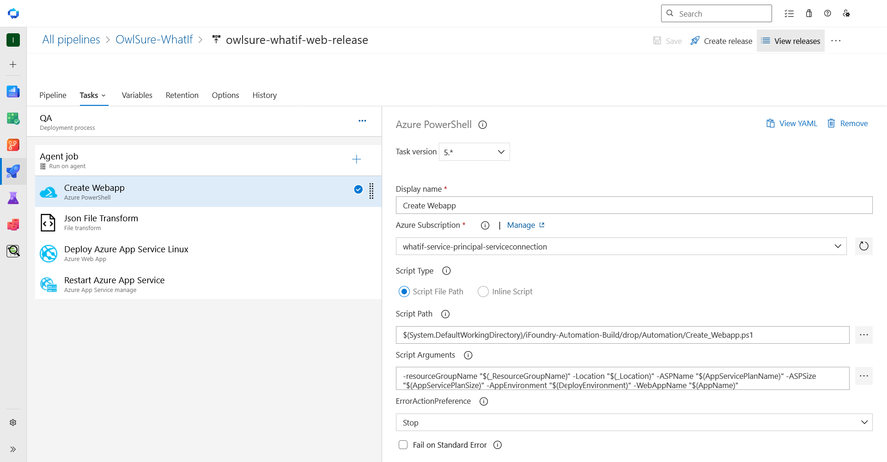The width and height of the screenshot is (887, 462).
Task: Open Repos in the sidebar
Action: [x=13, y=145]
